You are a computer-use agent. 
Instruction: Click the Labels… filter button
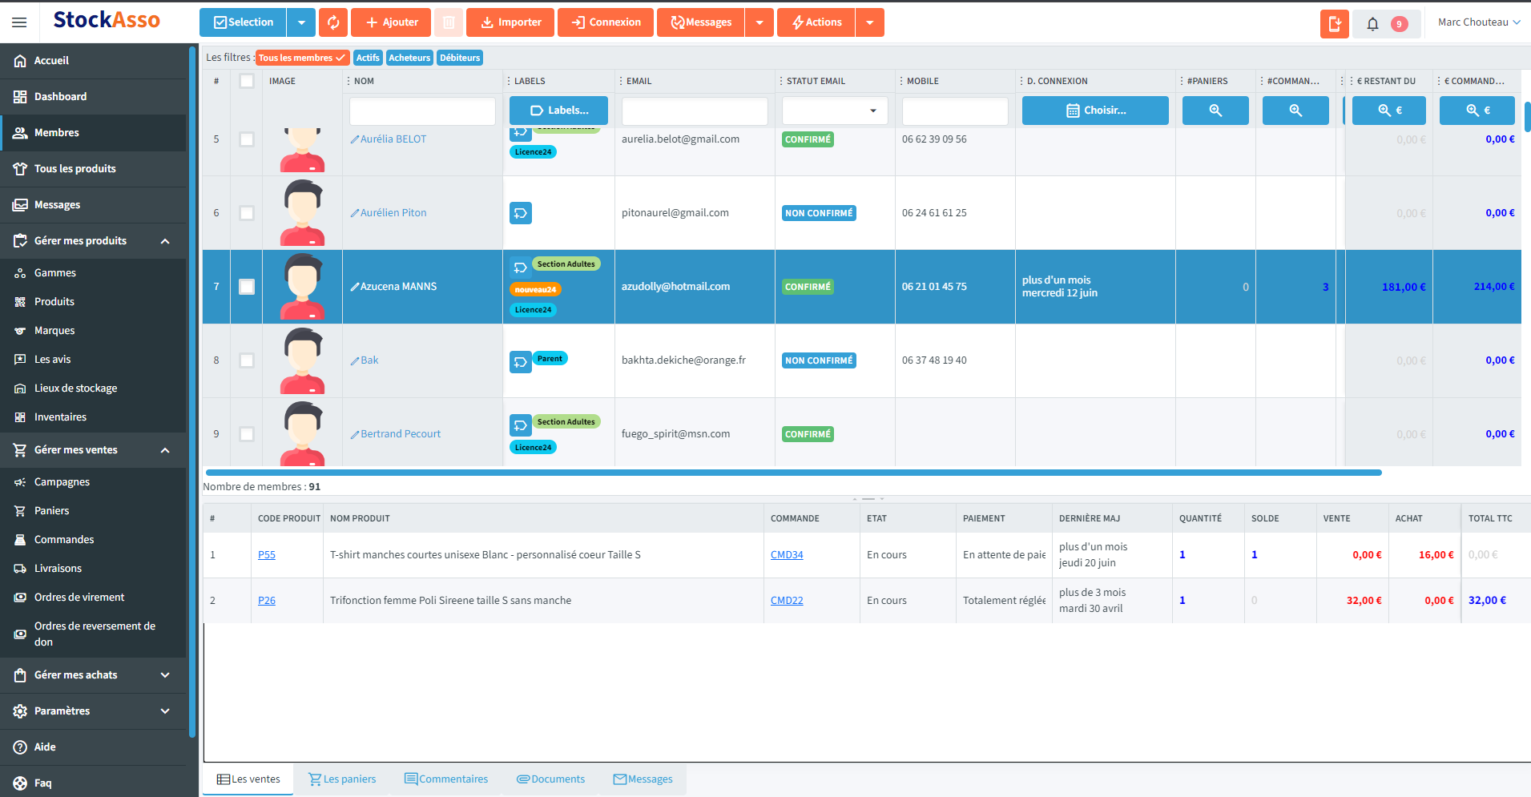click(558, 111)
